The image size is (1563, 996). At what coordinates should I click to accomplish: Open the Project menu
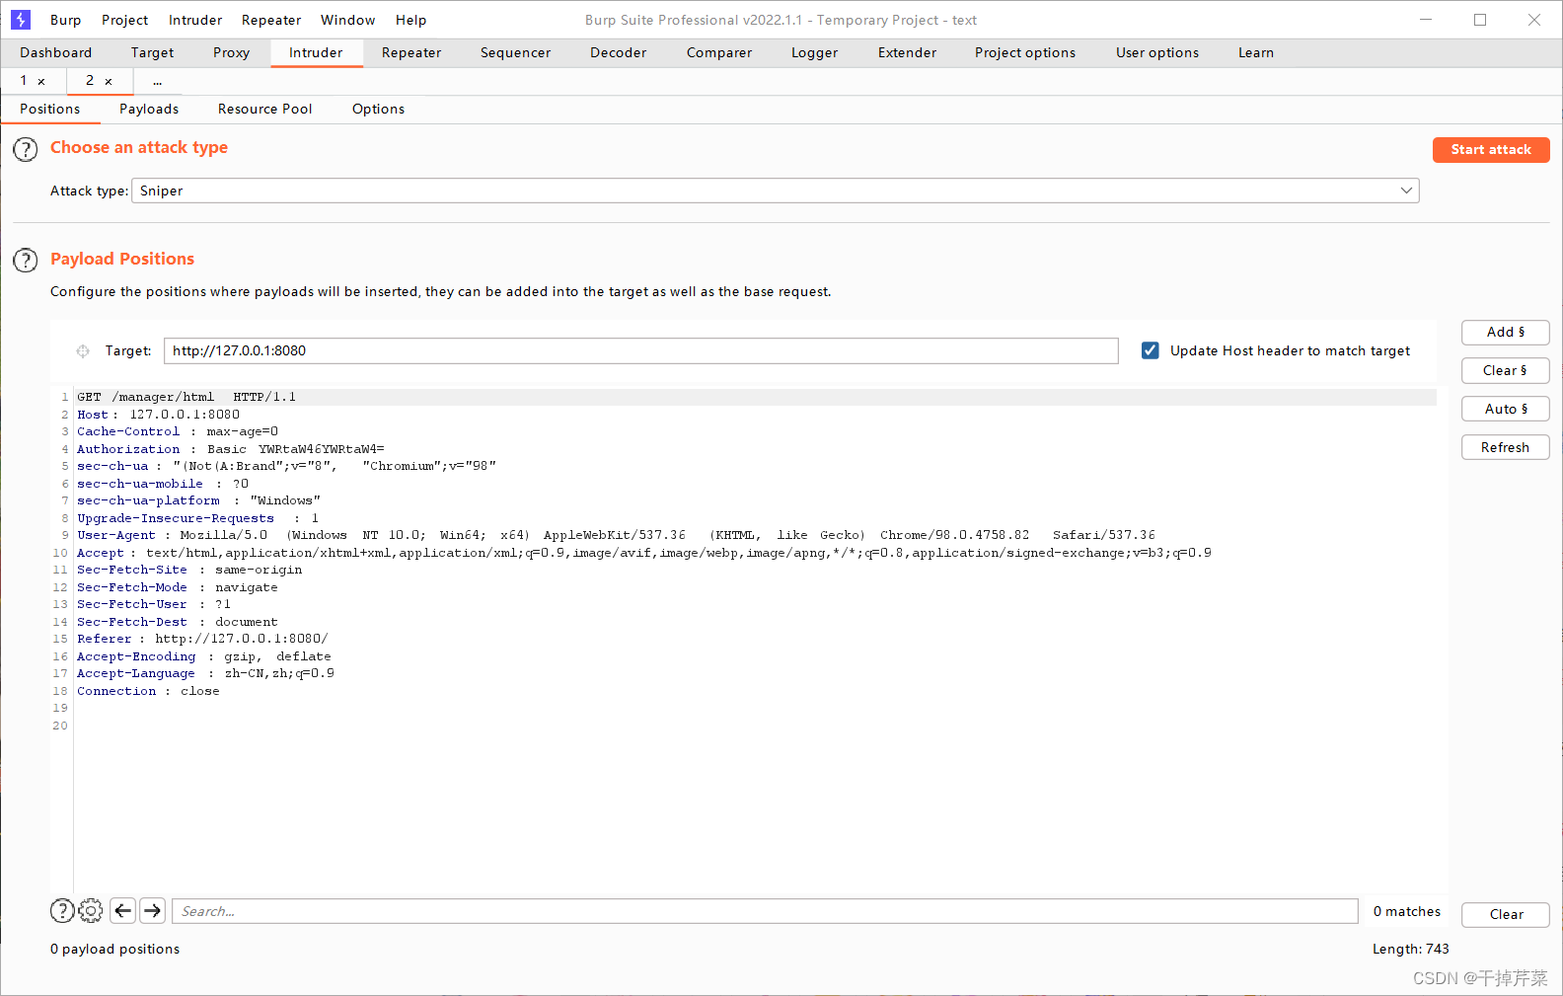click(125, 20)
